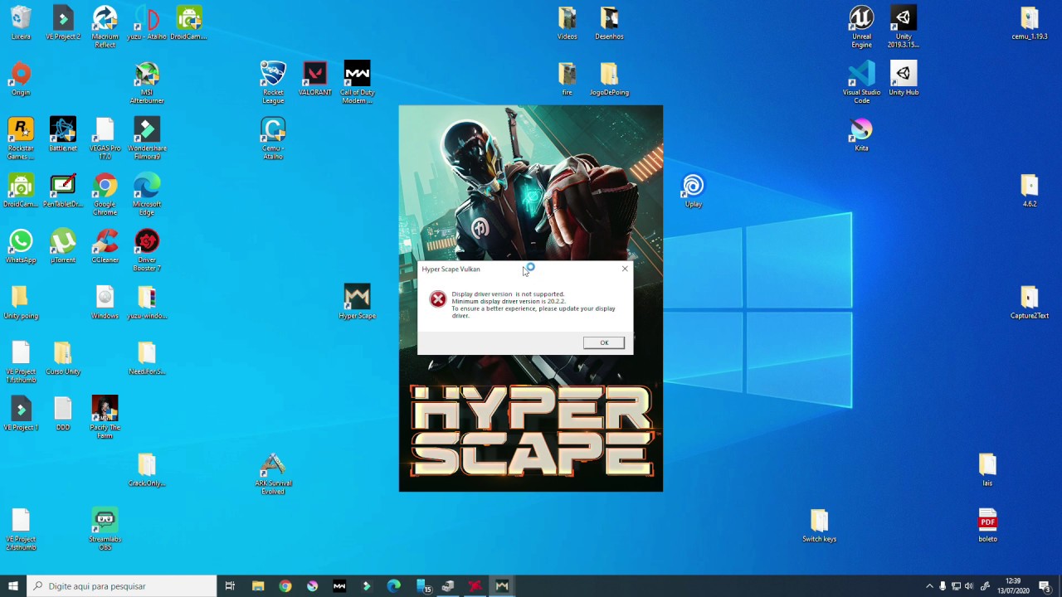
Task: Open Microsoft Edge from the taskbar
Action: point(393,586)
